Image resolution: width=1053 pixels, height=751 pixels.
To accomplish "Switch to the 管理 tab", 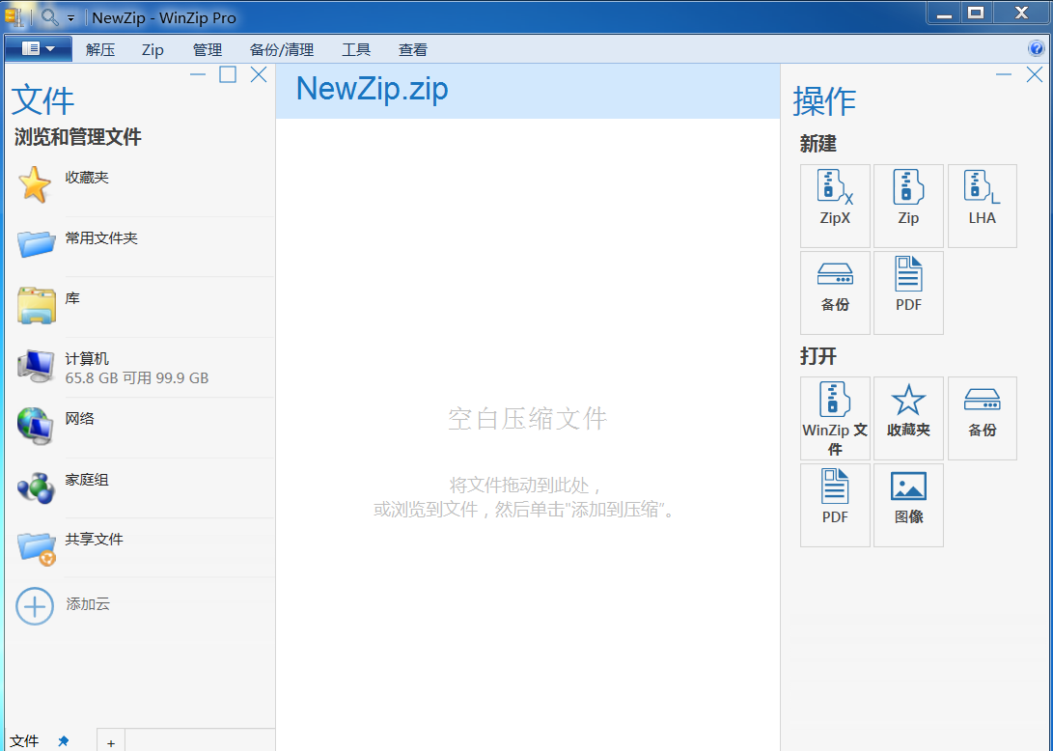I will 207,49.
